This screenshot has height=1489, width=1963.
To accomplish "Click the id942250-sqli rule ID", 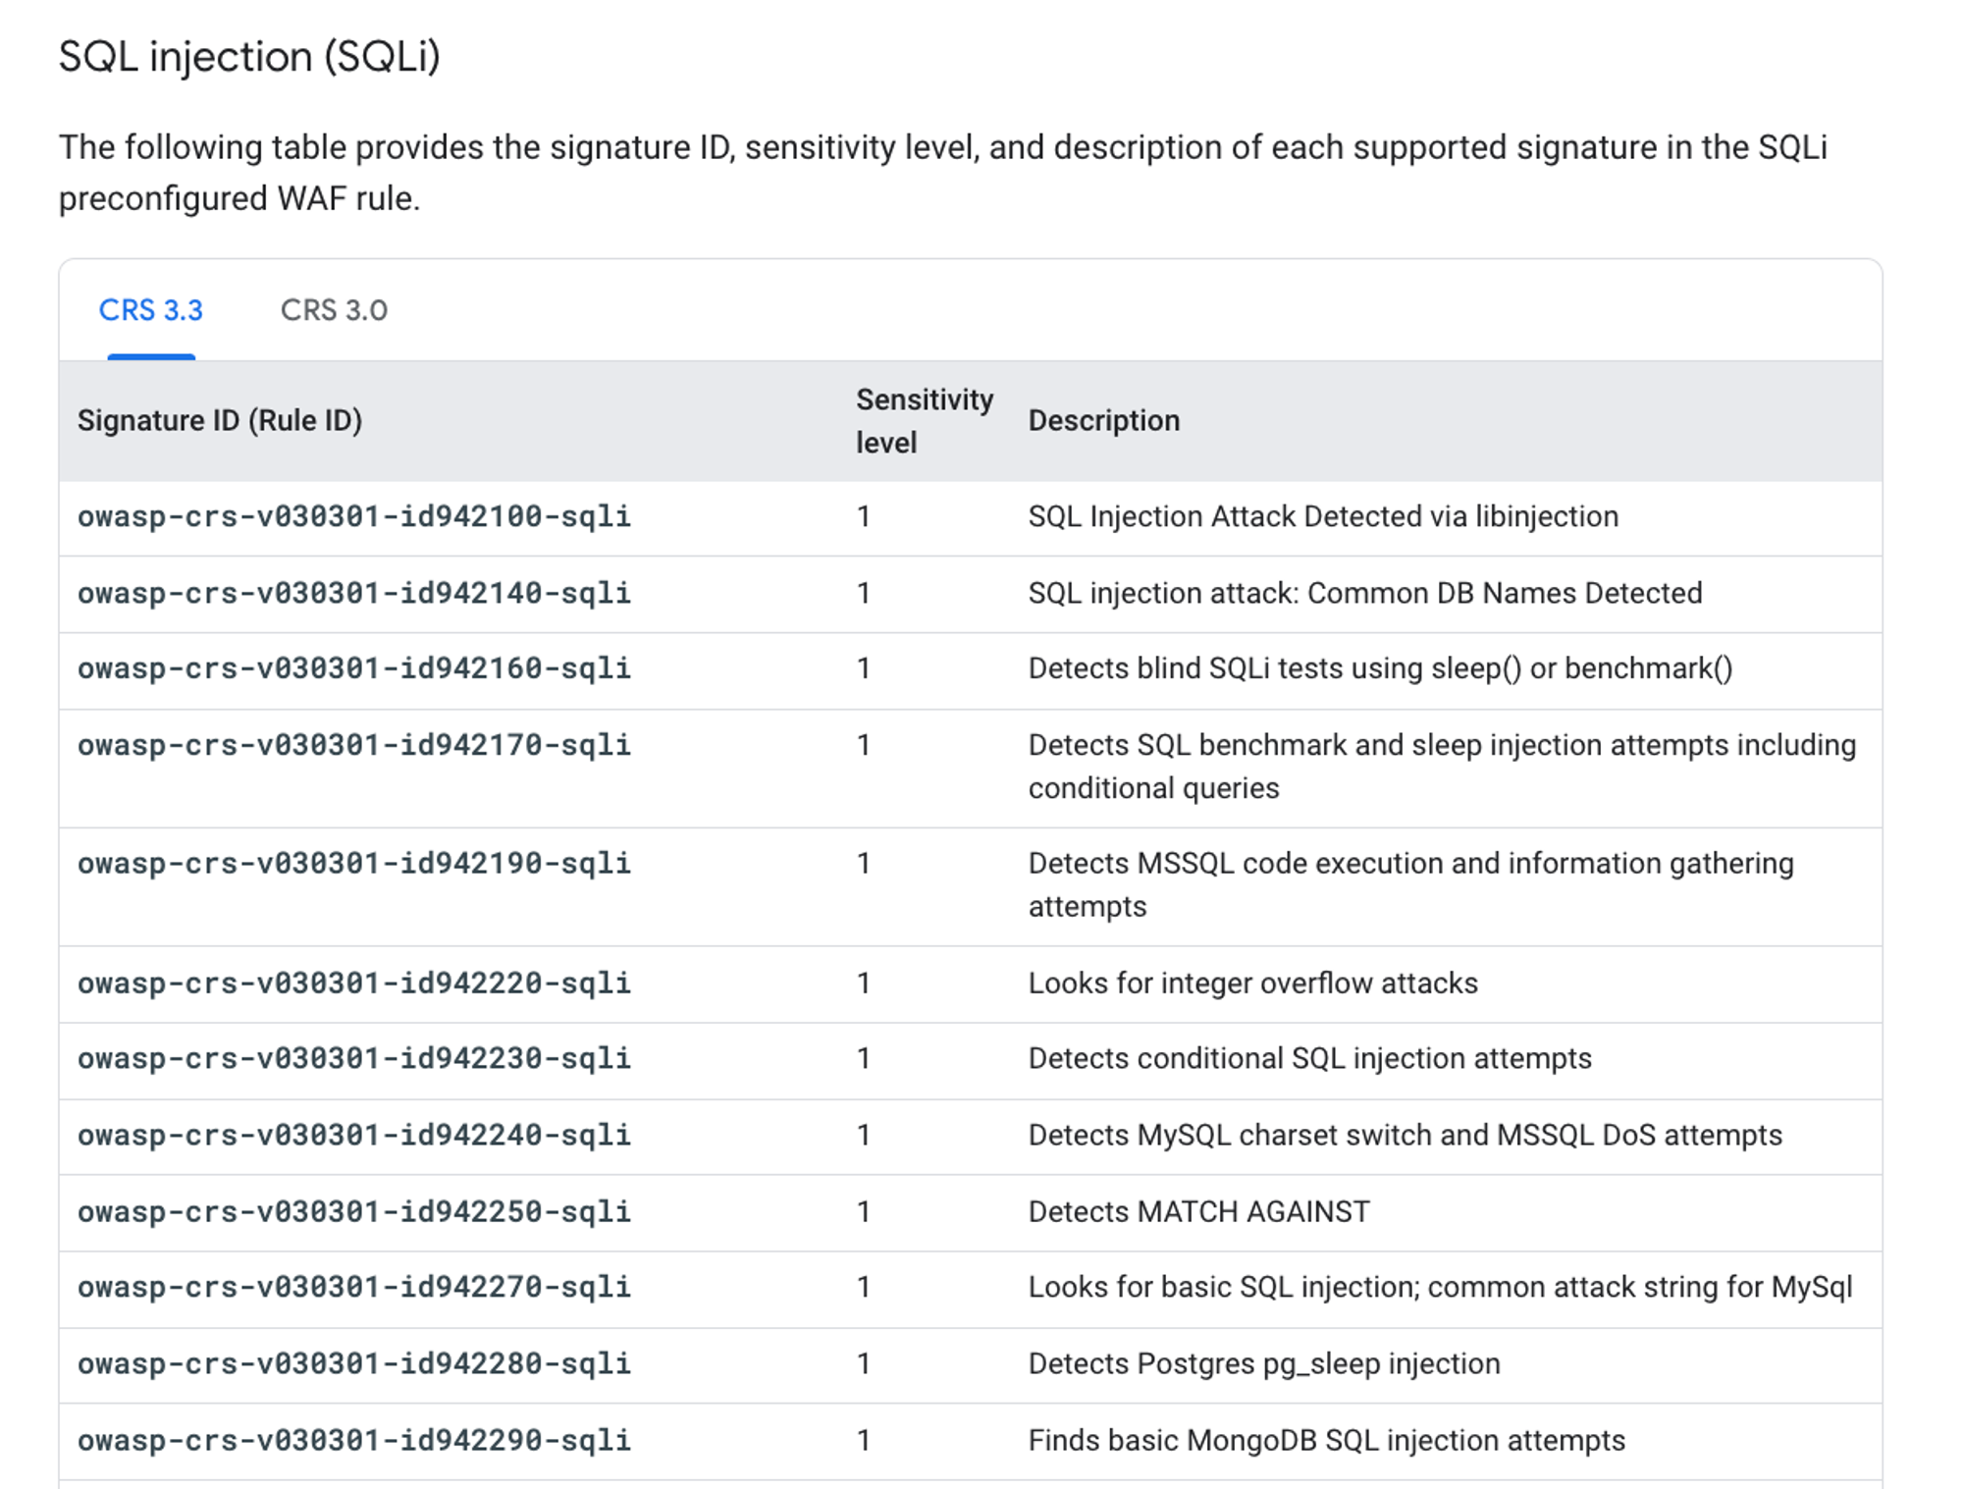I will (x=354, y=1211).
